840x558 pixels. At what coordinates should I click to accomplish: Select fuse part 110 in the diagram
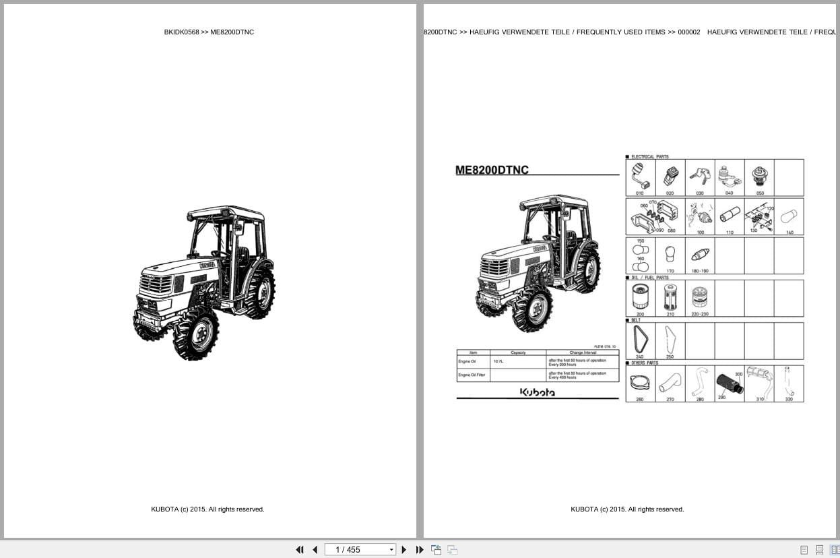tap(730, 216)
